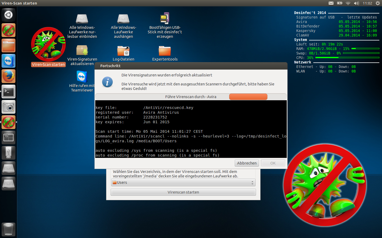Click the 'key file: /AntiVir/rescuecd.key' line
The image size is (382, 238).
click(144, 108)
